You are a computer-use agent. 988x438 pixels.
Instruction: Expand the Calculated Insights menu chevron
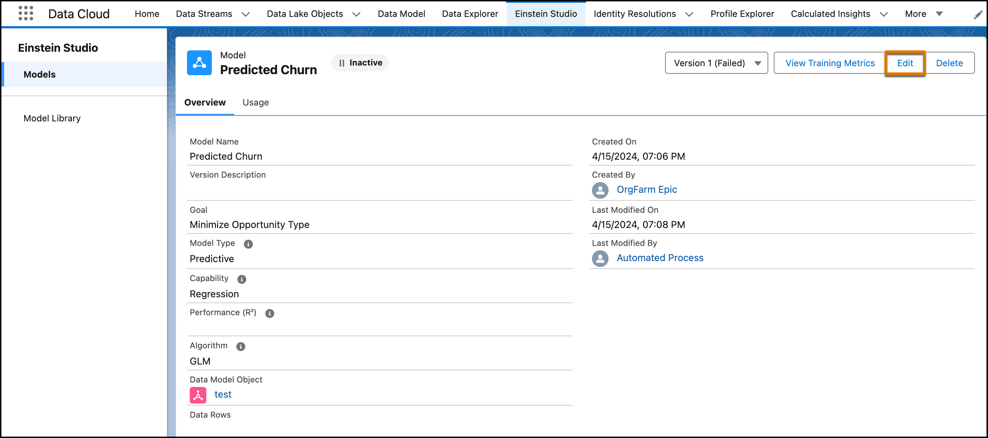884,14
